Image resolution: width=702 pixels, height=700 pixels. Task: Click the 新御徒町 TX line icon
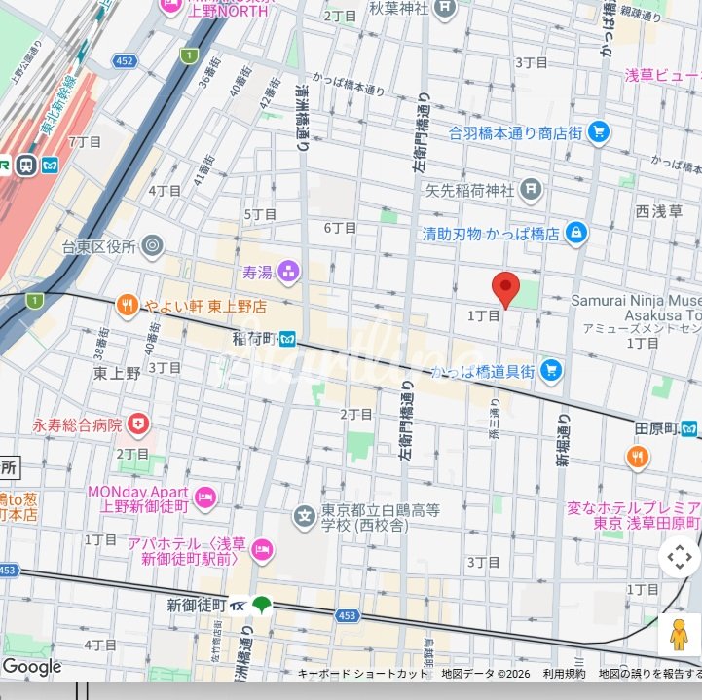point(238,606)
